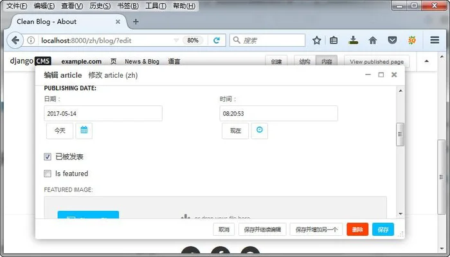Click 保存并继续编辑 button

(262, 229)
